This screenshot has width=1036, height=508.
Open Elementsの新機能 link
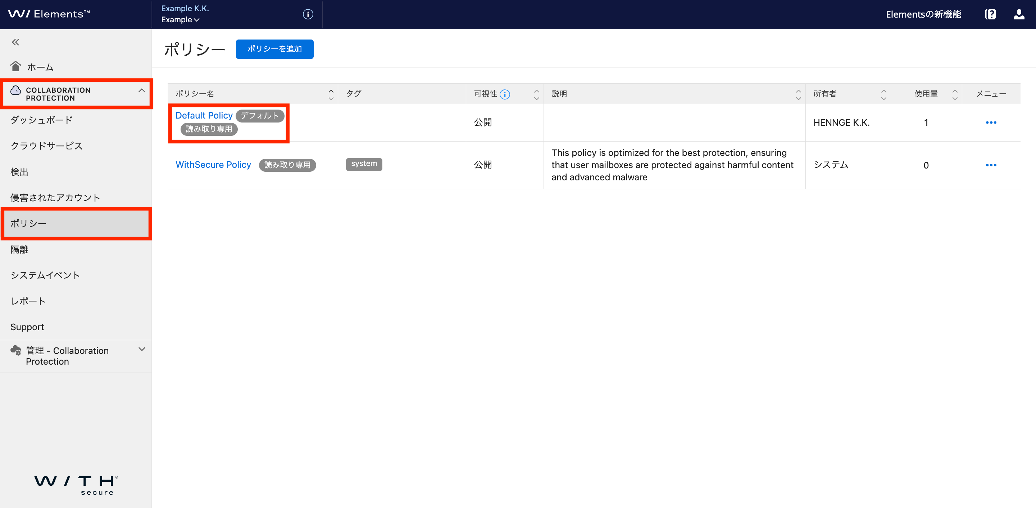point(923,14)
